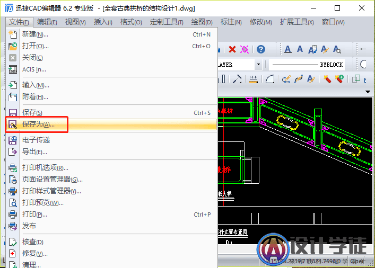The image size is (375, 268).
Task: Click the red-cross repair icon beside 修复
Action: pyautogui.click(x=13, y=253)
